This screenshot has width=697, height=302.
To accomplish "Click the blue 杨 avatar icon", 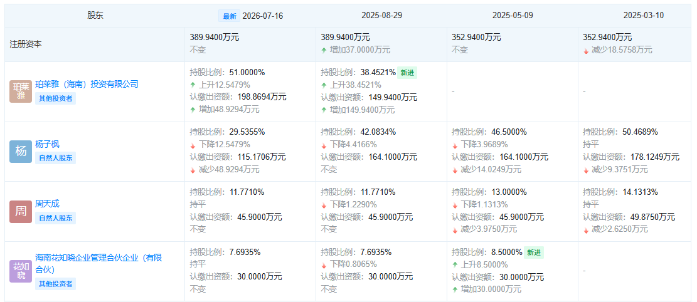I will tap(21, 152).
